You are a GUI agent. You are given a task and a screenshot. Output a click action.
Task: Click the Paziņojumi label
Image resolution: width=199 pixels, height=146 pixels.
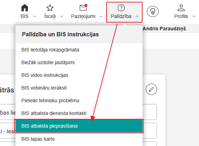pos(83,16)
